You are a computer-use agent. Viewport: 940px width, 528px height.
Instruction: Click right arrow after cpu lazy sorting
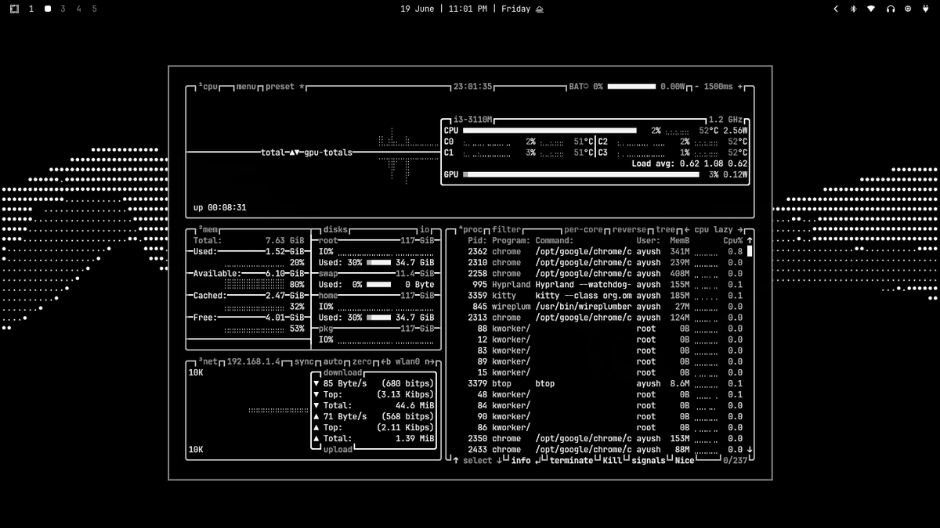[740, 230]
